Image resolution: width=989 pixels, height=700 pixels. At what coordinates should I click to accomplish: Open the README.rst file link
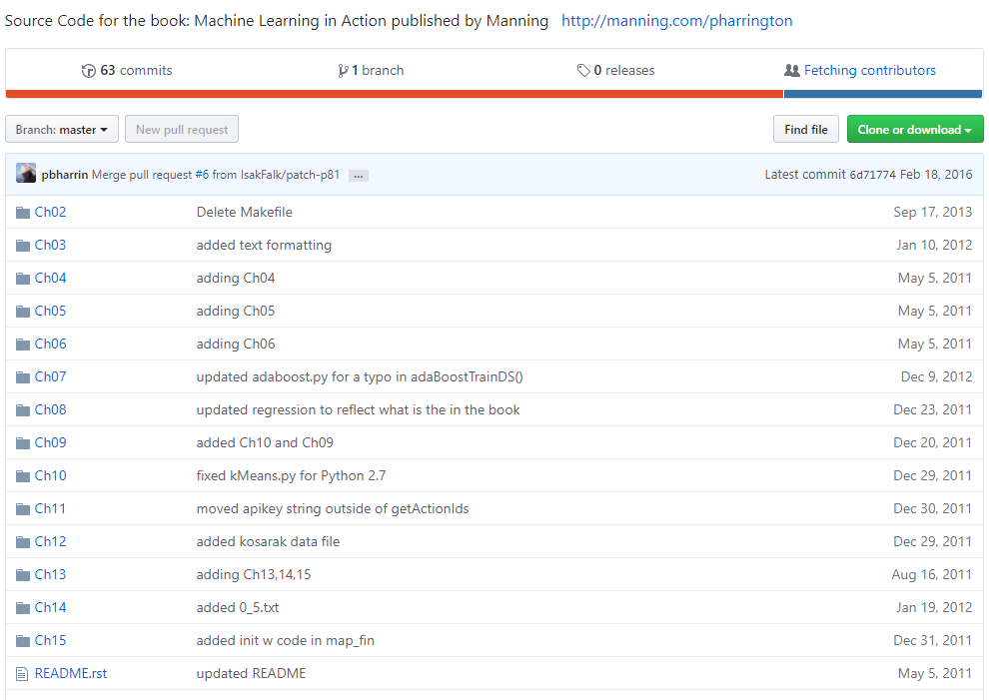(71, 673)
